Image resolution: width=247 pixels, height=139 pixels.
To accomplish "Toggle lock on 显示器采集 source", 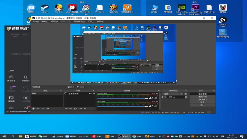I will [94, 94].
